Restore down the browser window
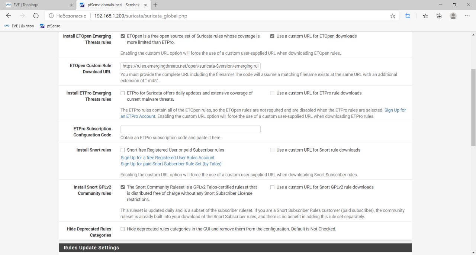 [454, 5]
